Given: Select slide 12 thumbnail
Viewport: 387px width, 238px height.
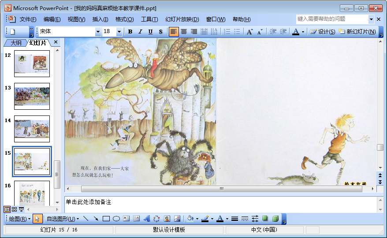Looking at the screenshot, I should (32, 63).
